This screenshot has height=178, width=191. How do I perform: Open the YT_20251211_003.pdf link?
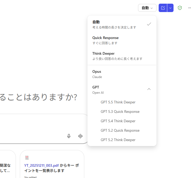click(41, 165)
